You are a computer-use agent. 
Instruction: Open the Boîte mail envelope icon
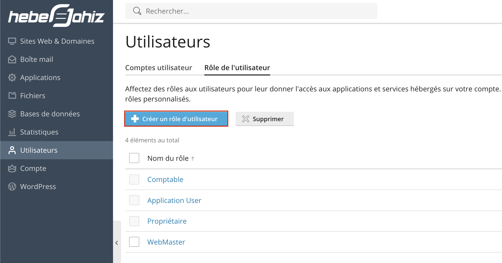(12, 59)
